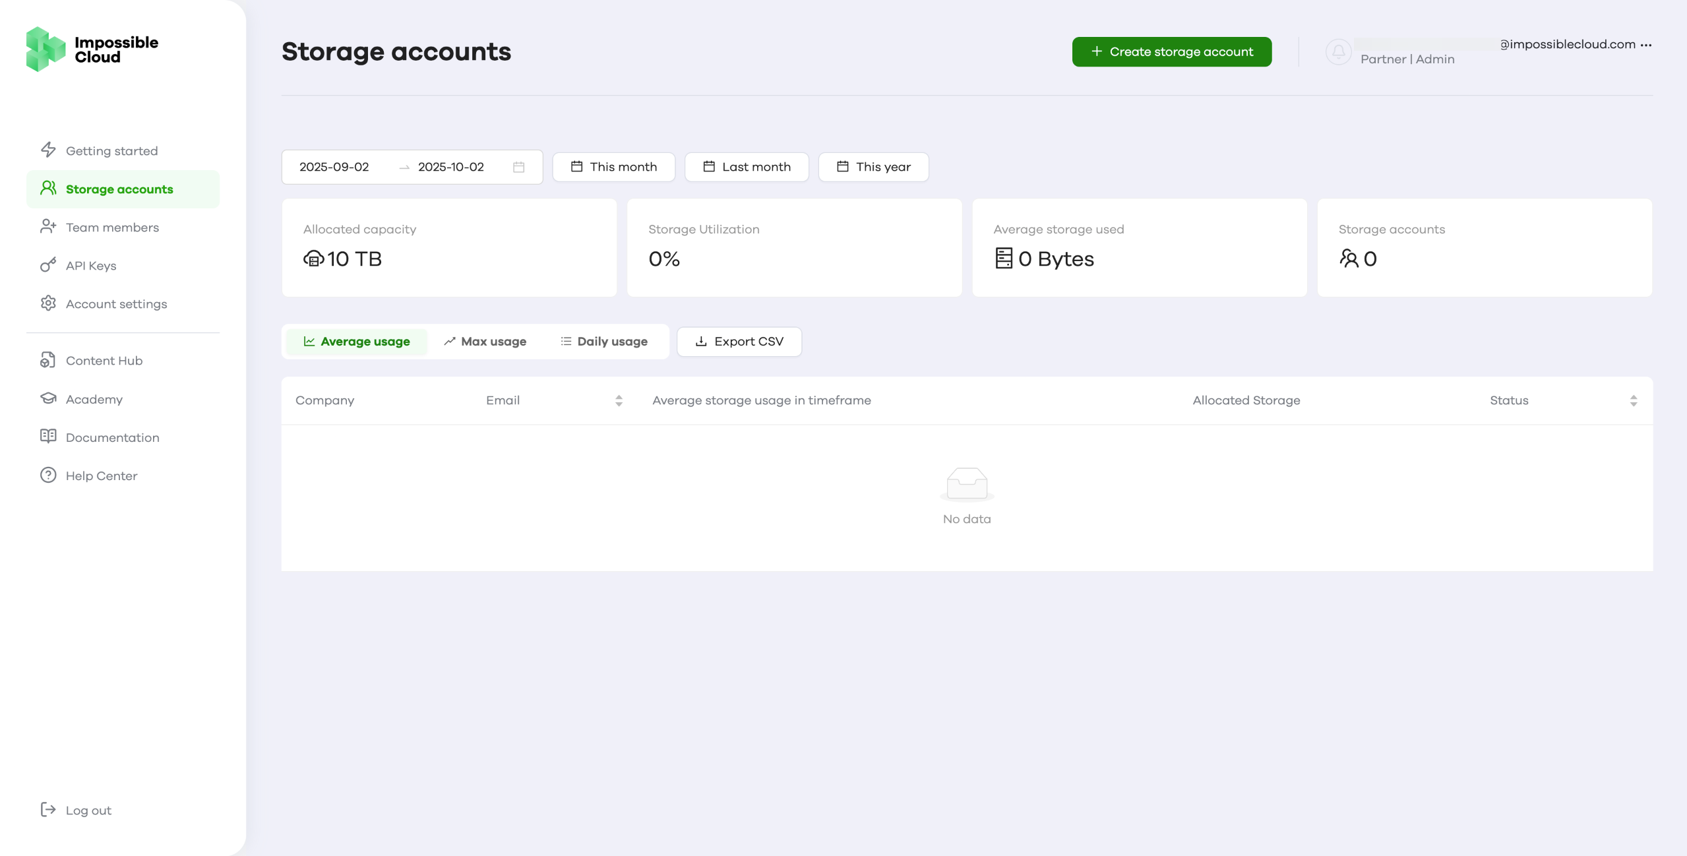The image size is (1687, 856).
Task: Click the start date 2025-09-02 field
Action: (334, 167)
